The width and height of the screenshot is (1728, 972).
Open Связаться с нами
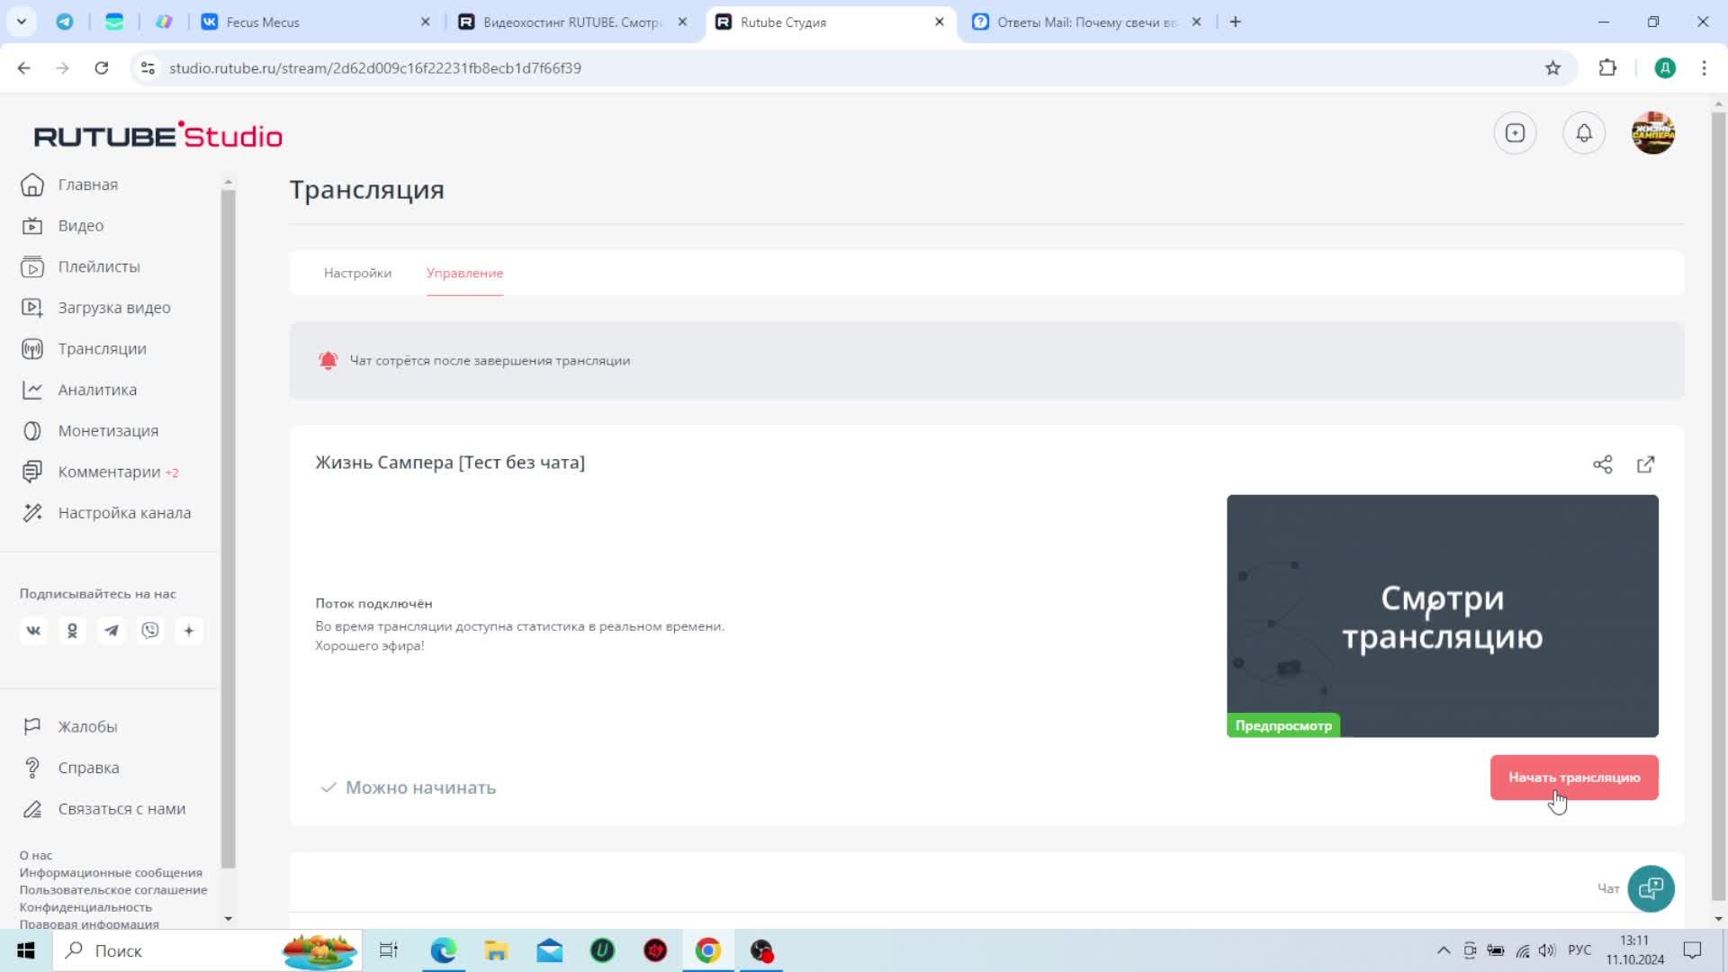[103, 809]
